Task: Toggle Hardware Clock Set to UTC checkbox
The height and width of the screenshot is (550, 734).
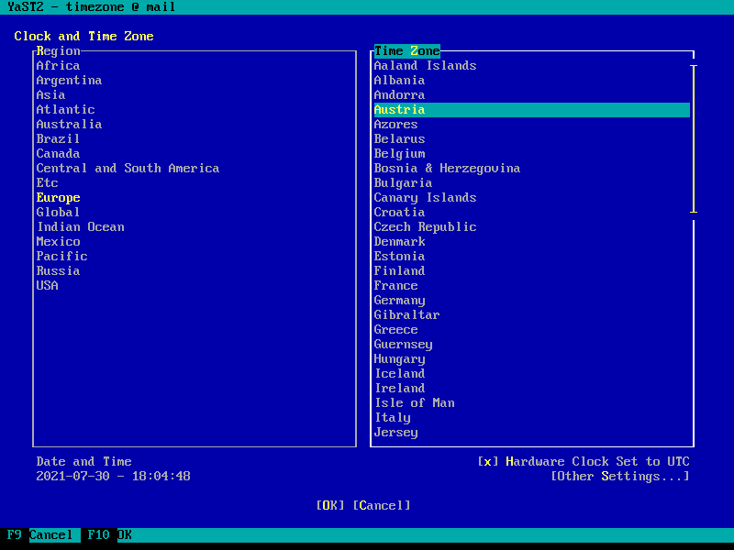Action: coord(584,462)
